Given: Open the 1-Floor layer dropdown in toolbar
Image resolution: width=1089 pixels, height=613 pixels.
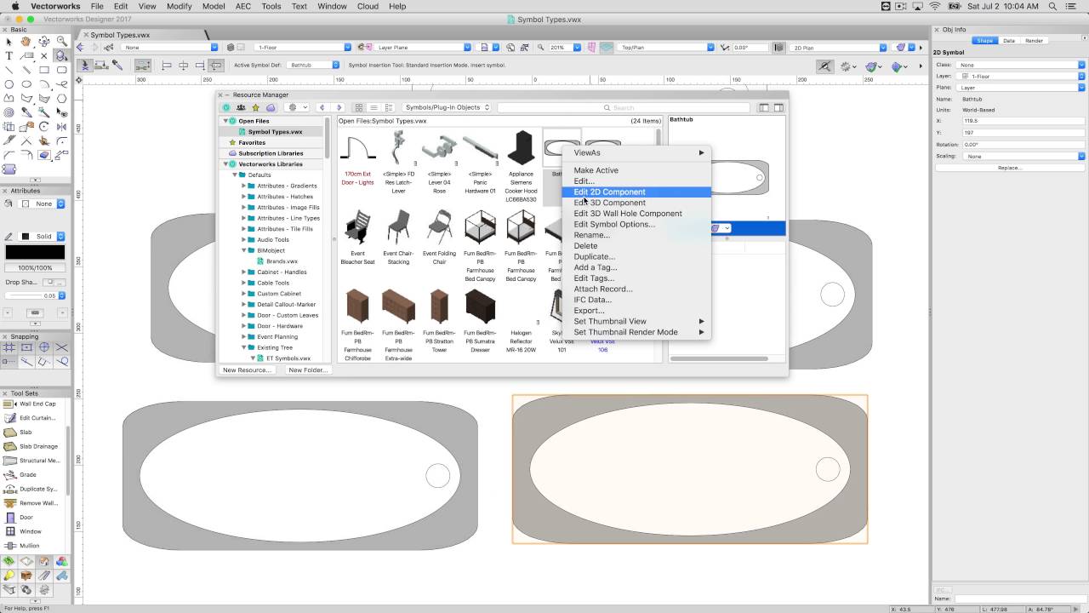Looking at the screenshot, I should [304, 48].
